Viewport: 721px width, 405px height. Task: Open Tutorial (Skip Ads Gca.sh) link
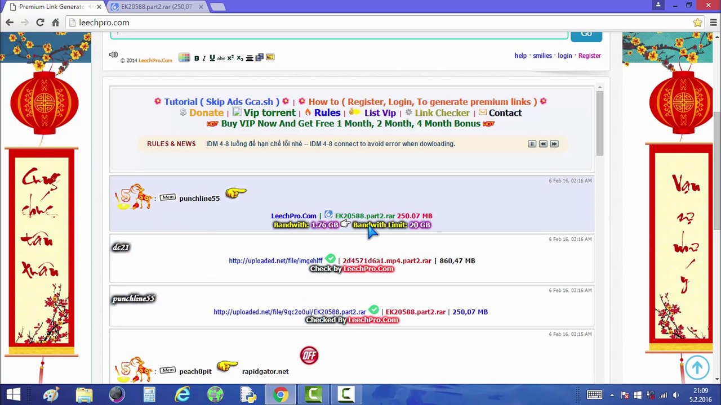point(222,102)
